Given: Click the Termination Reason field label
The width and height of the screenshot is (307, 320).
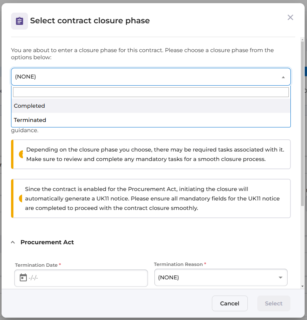Looking at the screenshot, I should tap(178, 264).
